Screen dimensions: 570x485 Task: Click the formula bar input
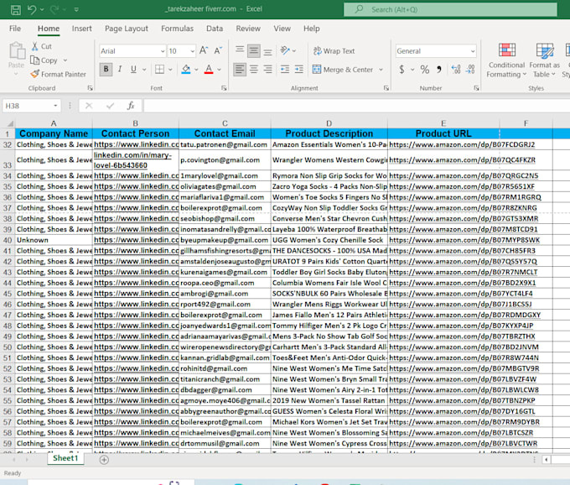[x=356, y=106]
